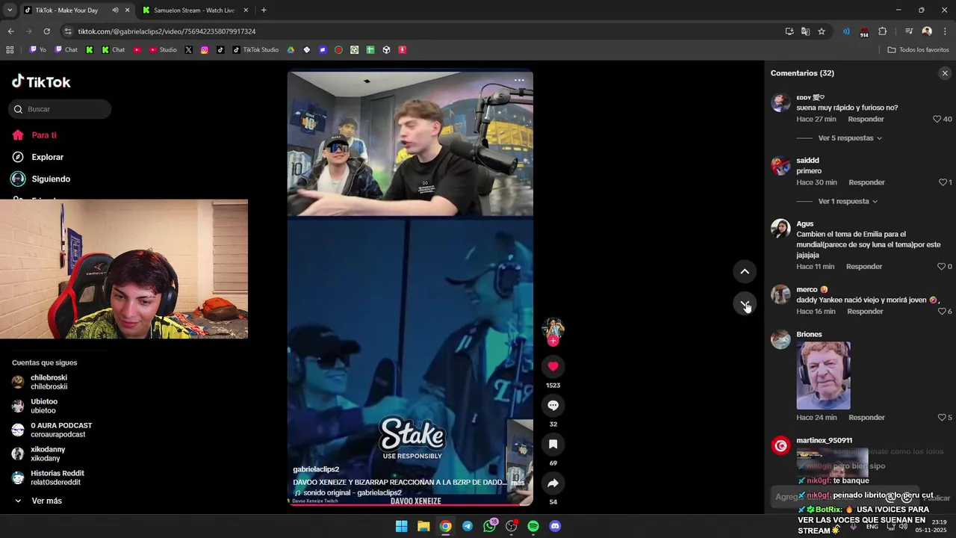Screen dimensions: 956x538
Task: Open the image in Briones's comment
Action: (823, 376)
